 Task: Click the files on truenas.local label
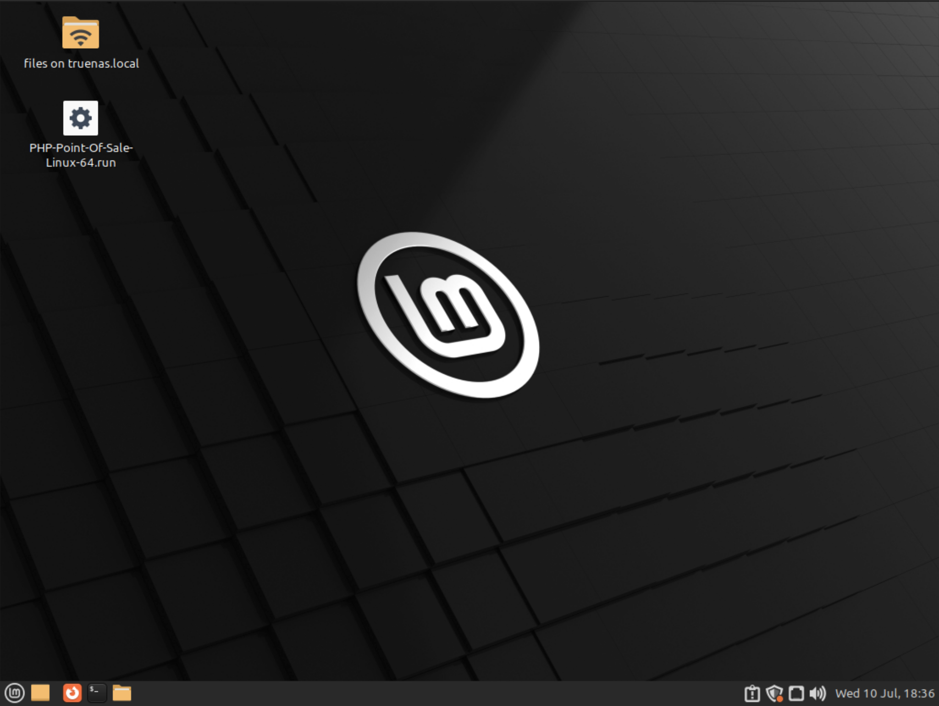tap(81, 63)
